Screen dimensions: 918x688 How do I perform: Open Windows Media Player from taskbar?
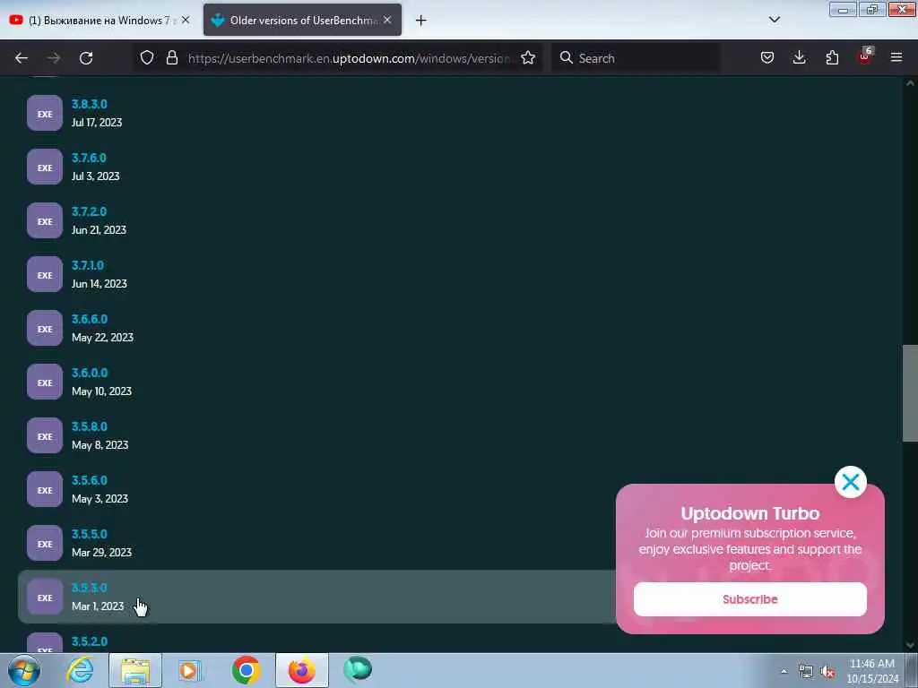(x=190, y=670)
